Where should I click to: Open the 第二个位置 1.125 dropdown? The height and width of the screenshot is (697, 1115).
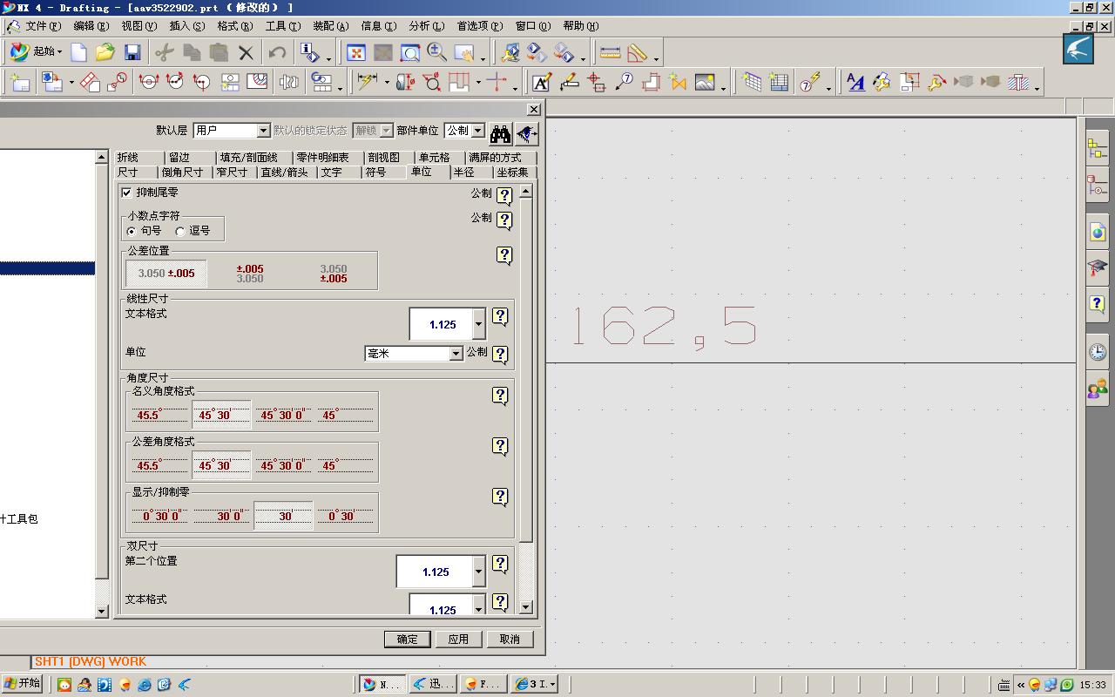(x=478, y=572)
